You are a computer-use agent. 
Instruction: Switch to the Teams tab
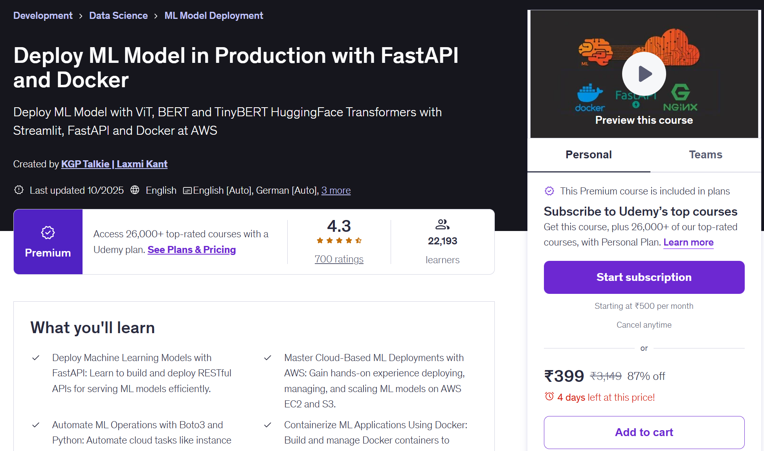(x=705, y=154)
